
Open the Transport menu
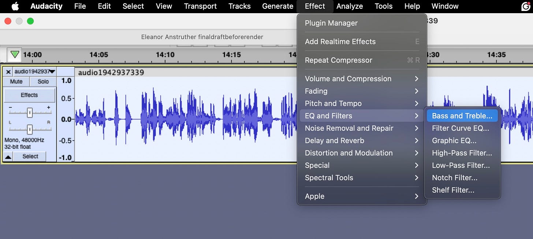point(200,6)
